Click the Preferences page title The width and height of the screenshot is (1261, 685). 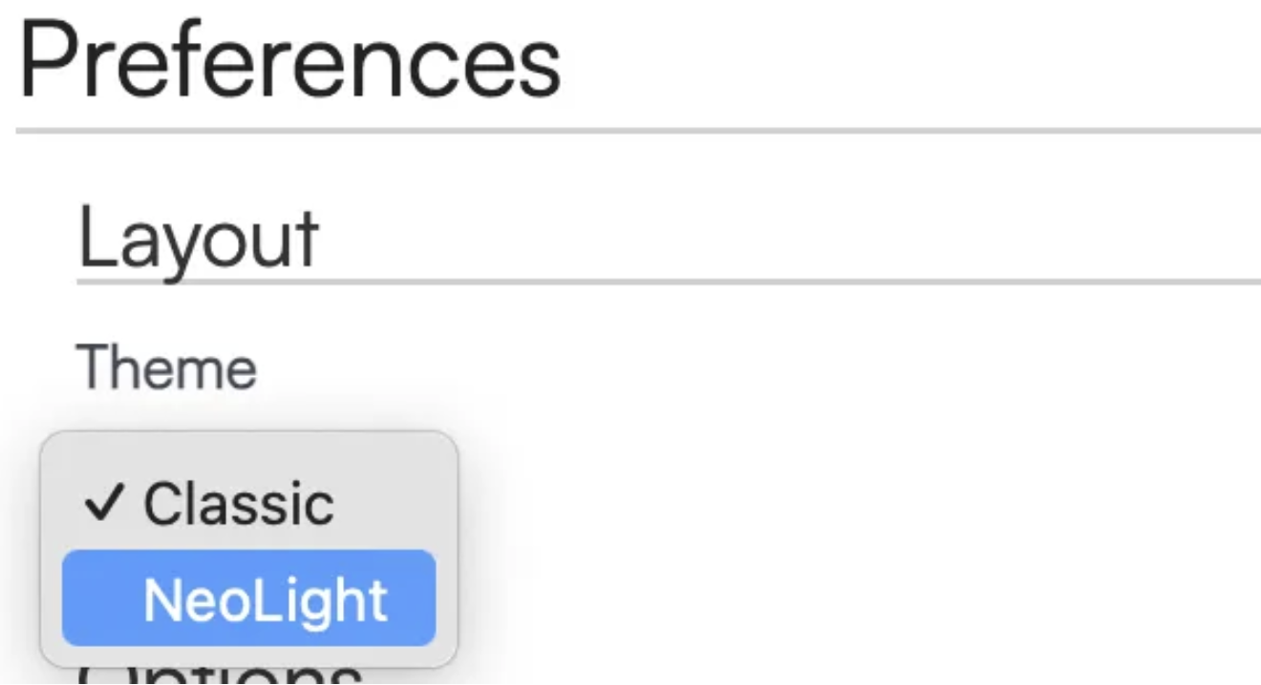[x=289, y=62]
